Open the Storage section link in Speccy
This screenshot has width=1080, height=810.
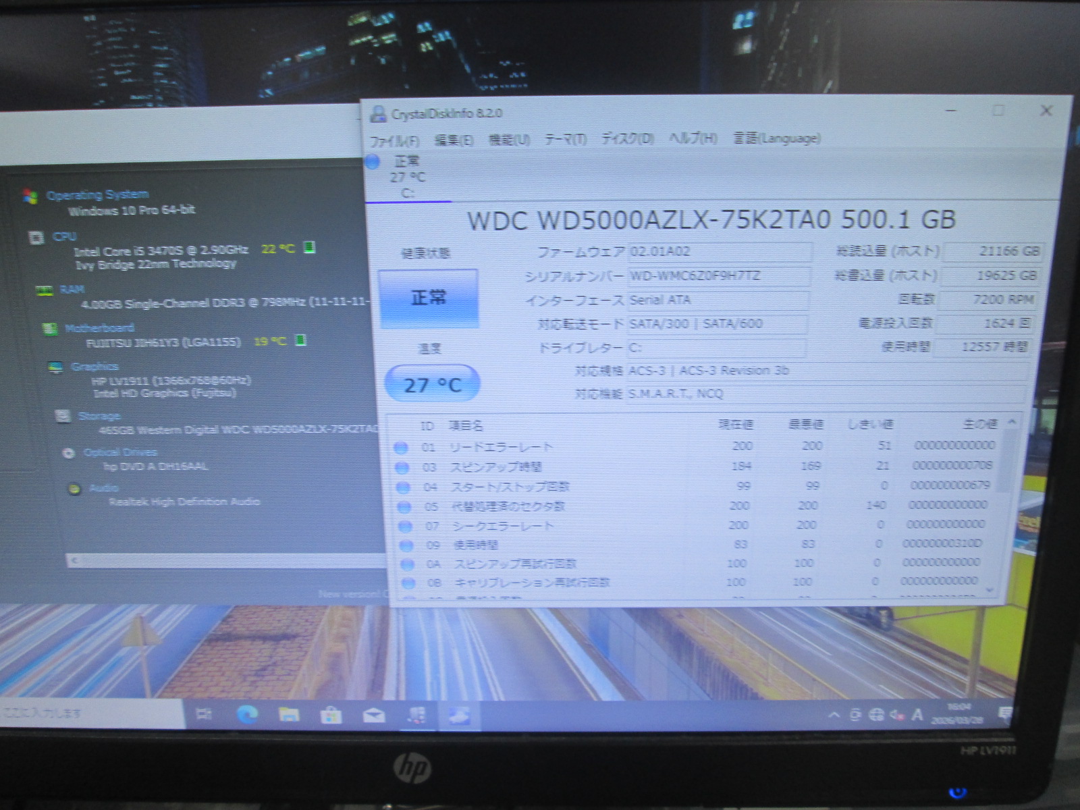99,416
